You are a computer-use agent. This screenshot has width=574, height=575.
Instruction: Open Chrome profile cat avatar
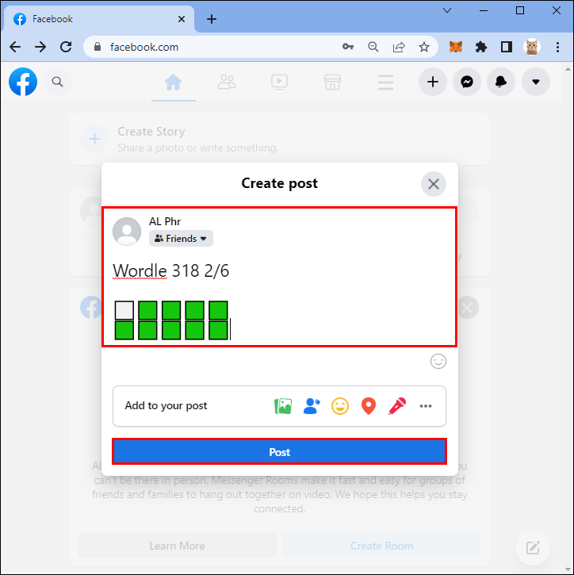(x=532, y=47)
